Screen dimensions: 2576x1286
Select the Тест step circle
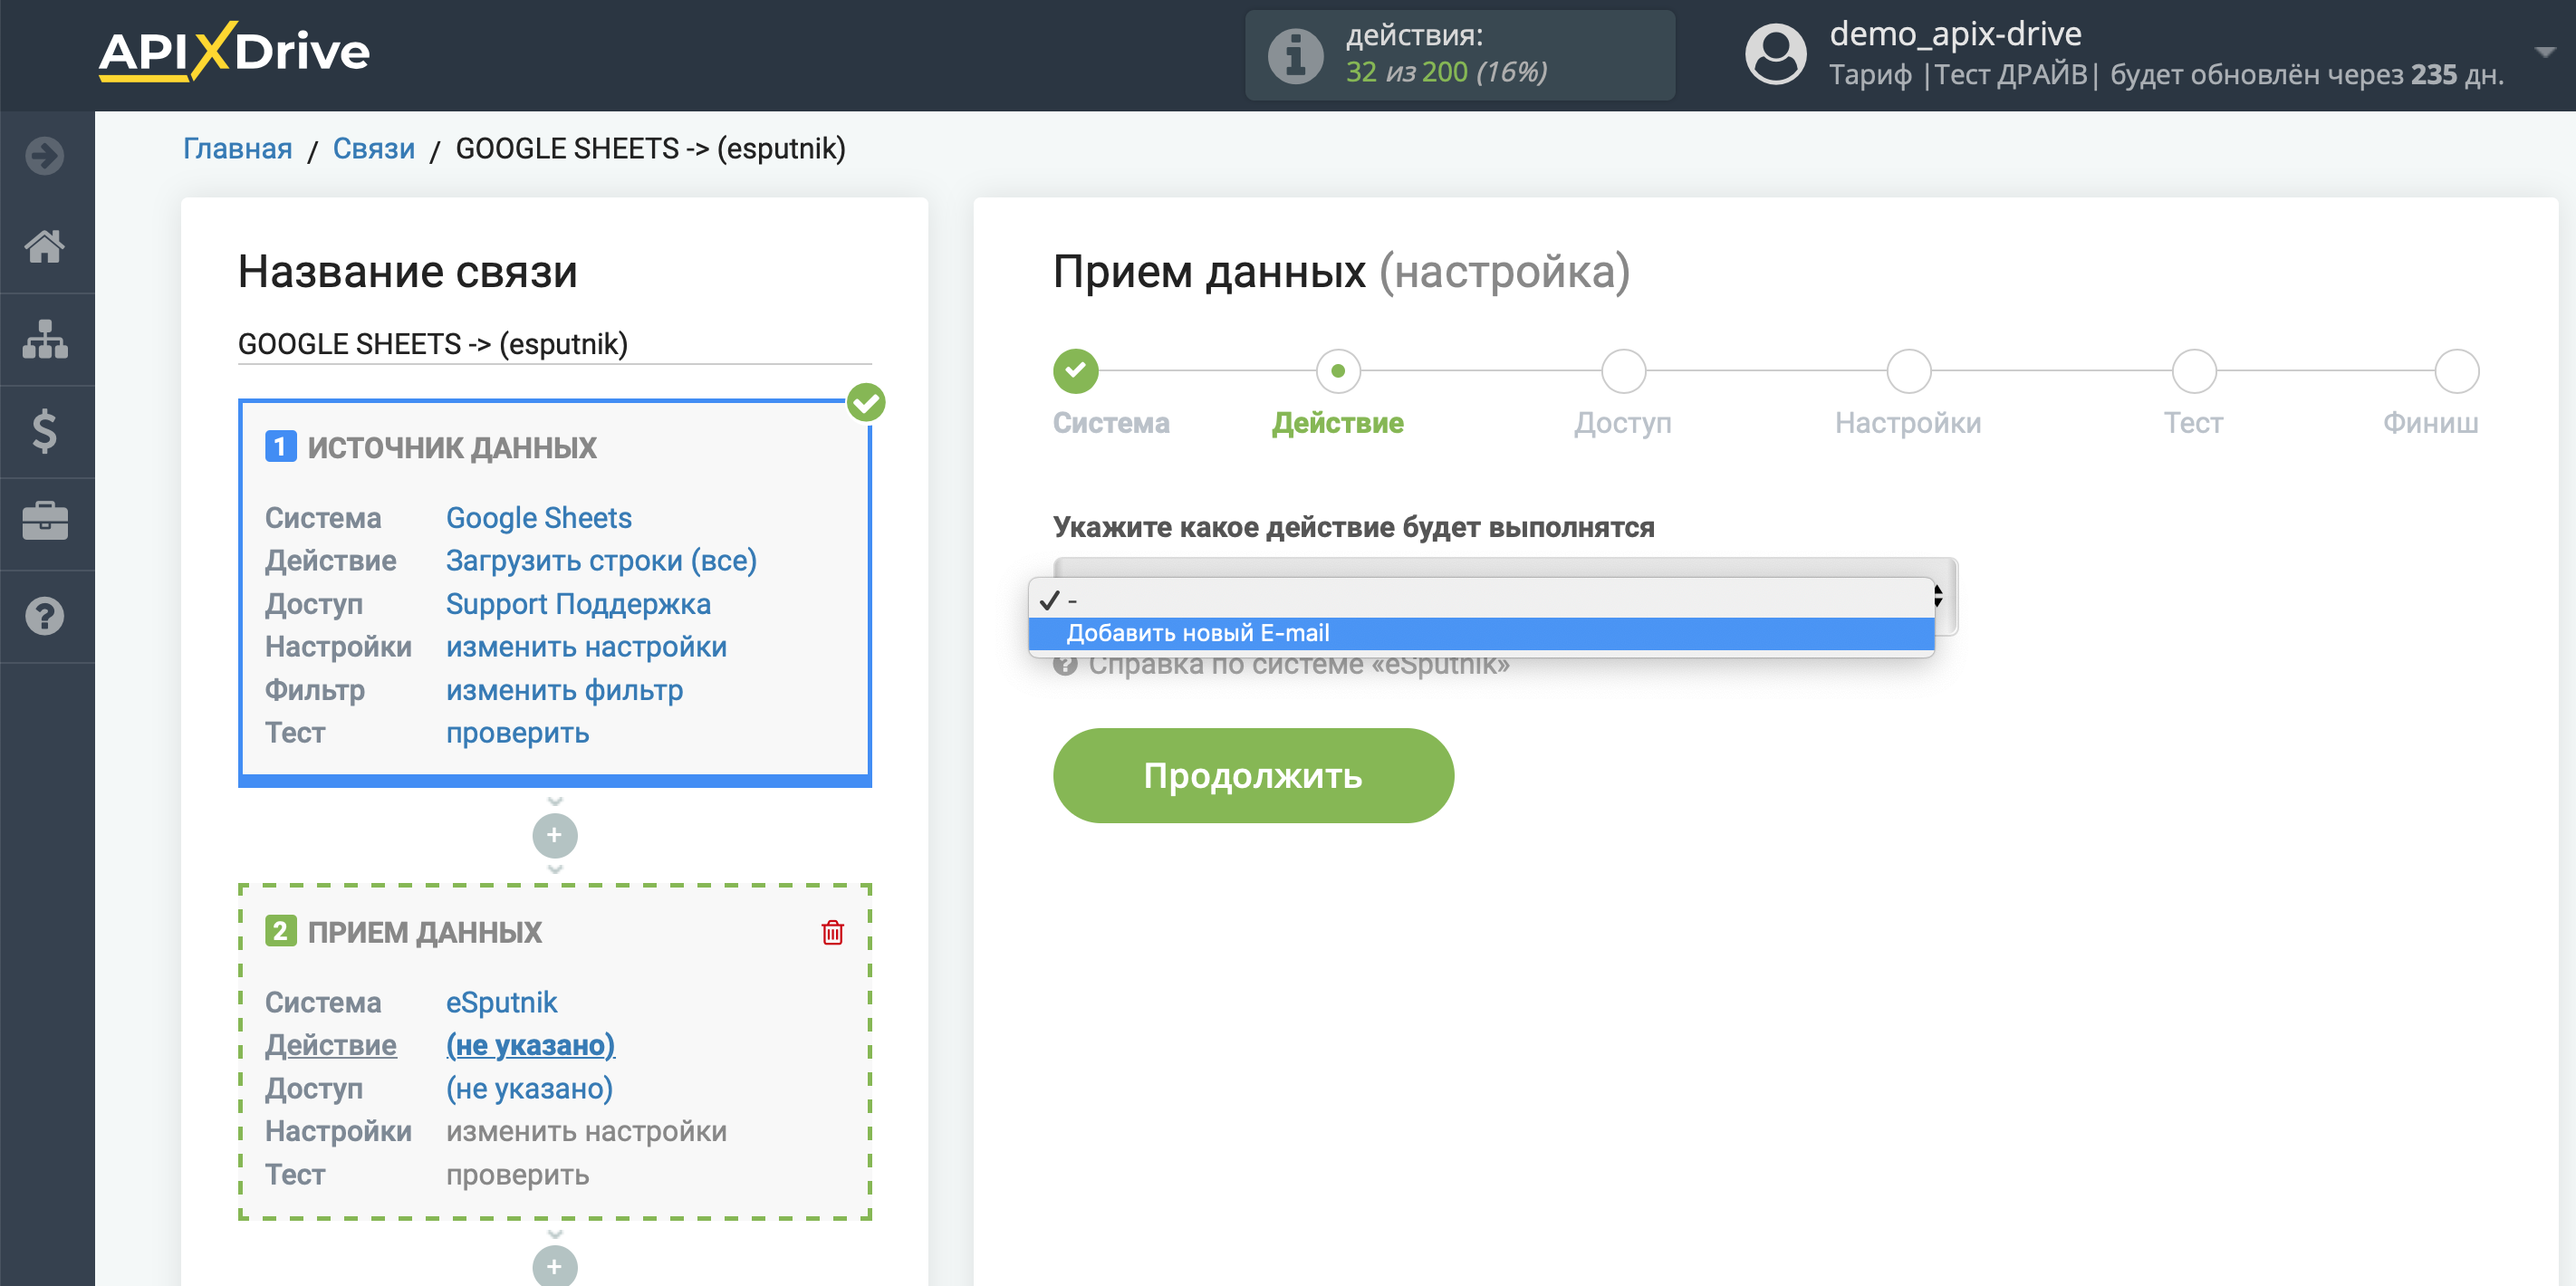point(2194,371)
